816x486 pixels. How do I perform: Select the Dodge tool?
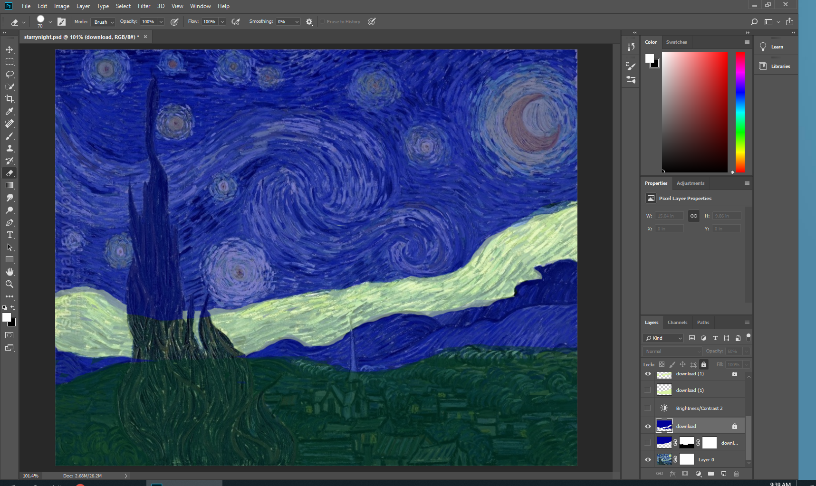(10, 210)
